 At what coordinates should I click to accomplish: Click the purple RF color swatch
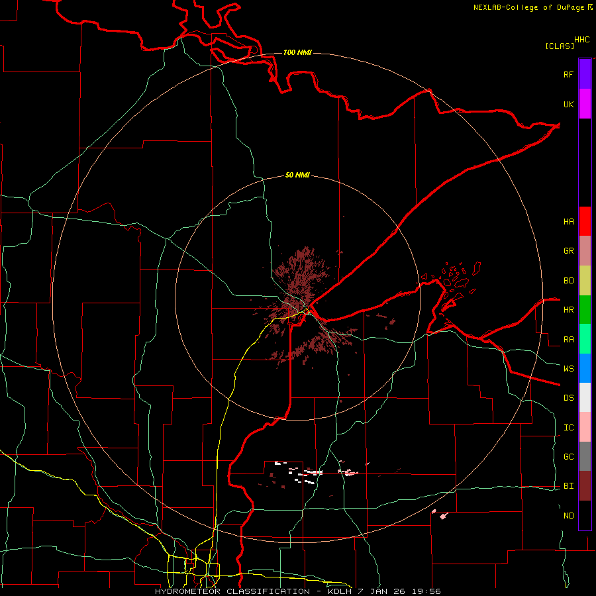coord(585,74)
